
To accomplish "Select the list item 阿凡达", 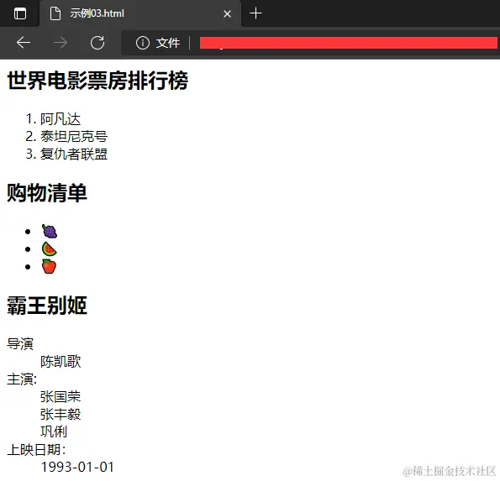I will coord(61,119).
